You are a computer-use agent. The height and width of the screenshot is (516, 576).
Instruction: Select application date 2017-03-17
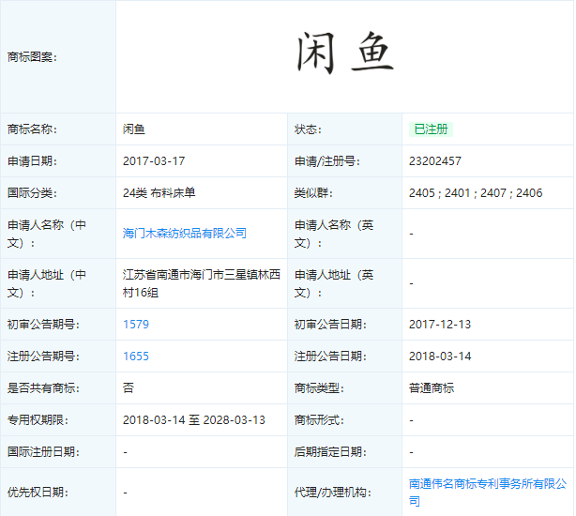pyautogui.click(x=154, y=161)
